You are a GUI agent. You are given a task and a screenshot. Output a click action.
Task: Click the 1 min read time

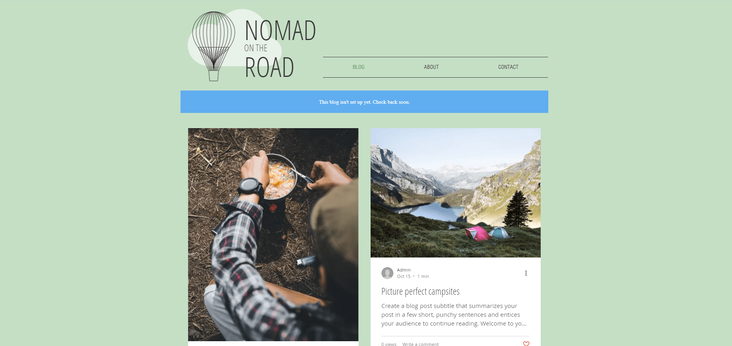pos(423,276)
